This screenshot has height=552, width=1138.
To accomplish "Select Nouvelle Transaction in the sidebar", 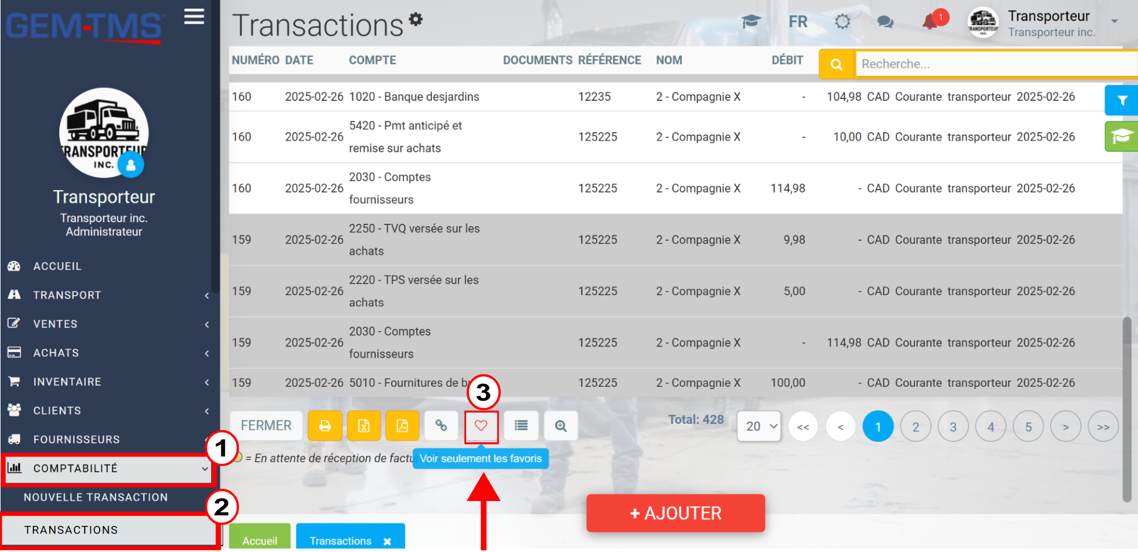I will click(x=96, y=497).
